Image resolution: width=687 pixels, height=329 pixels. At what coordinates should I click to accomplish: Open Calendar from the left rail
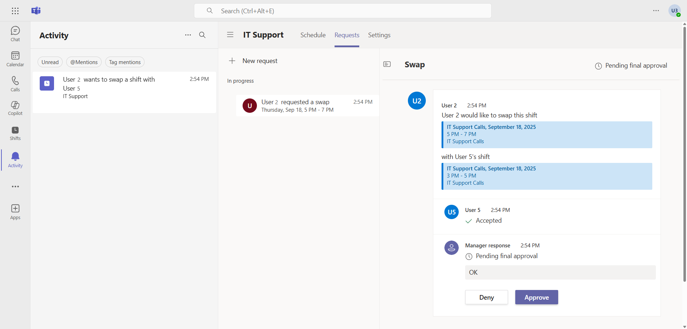15,59
